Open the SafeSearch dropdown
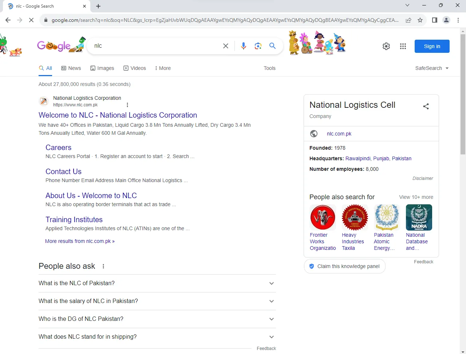466x354 pixels. [432, 68]
